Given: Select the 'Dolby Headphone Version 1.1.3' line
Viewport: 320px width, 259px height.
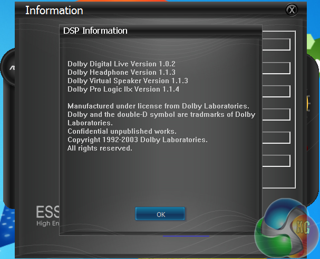Looking at the screenshot, I should pyautogui.click(x=121, y=72).
